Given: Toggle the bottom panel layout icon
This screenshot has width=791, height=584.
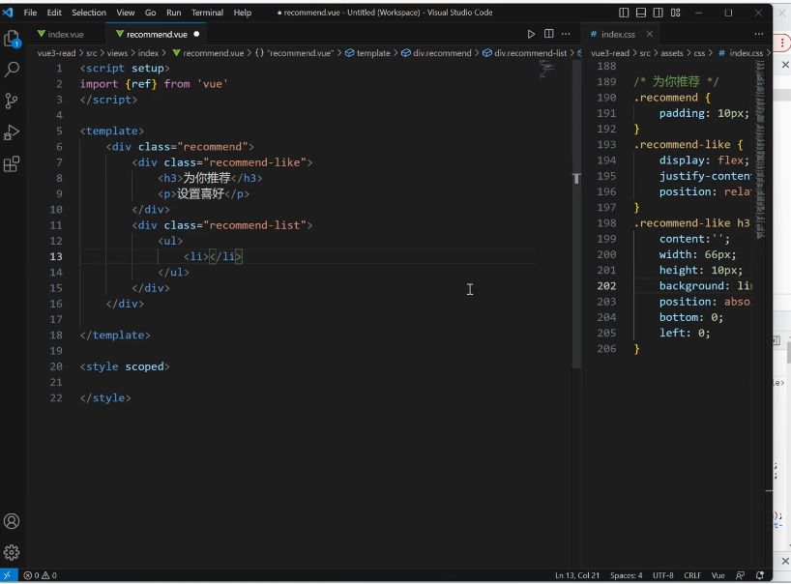Looking at the screenshot, I should [641, 13].
